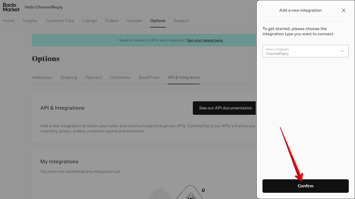Follow the Get your tokens here link
The image size is (355, 199).
point(205,40)
